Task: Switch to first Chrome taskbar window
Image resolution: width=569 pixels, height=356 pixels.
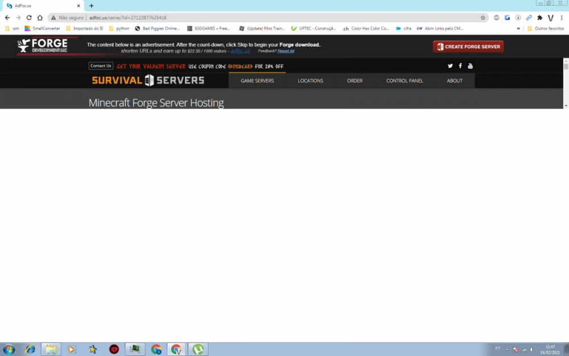Action: [156, 350]
